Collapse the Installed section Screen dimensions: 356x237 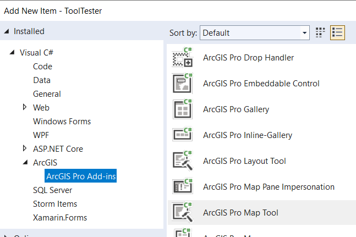(x=7, y=31)
